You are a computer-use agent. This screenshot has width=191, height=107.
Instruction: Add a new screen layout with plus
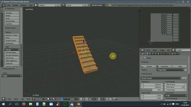coord(57,5)
